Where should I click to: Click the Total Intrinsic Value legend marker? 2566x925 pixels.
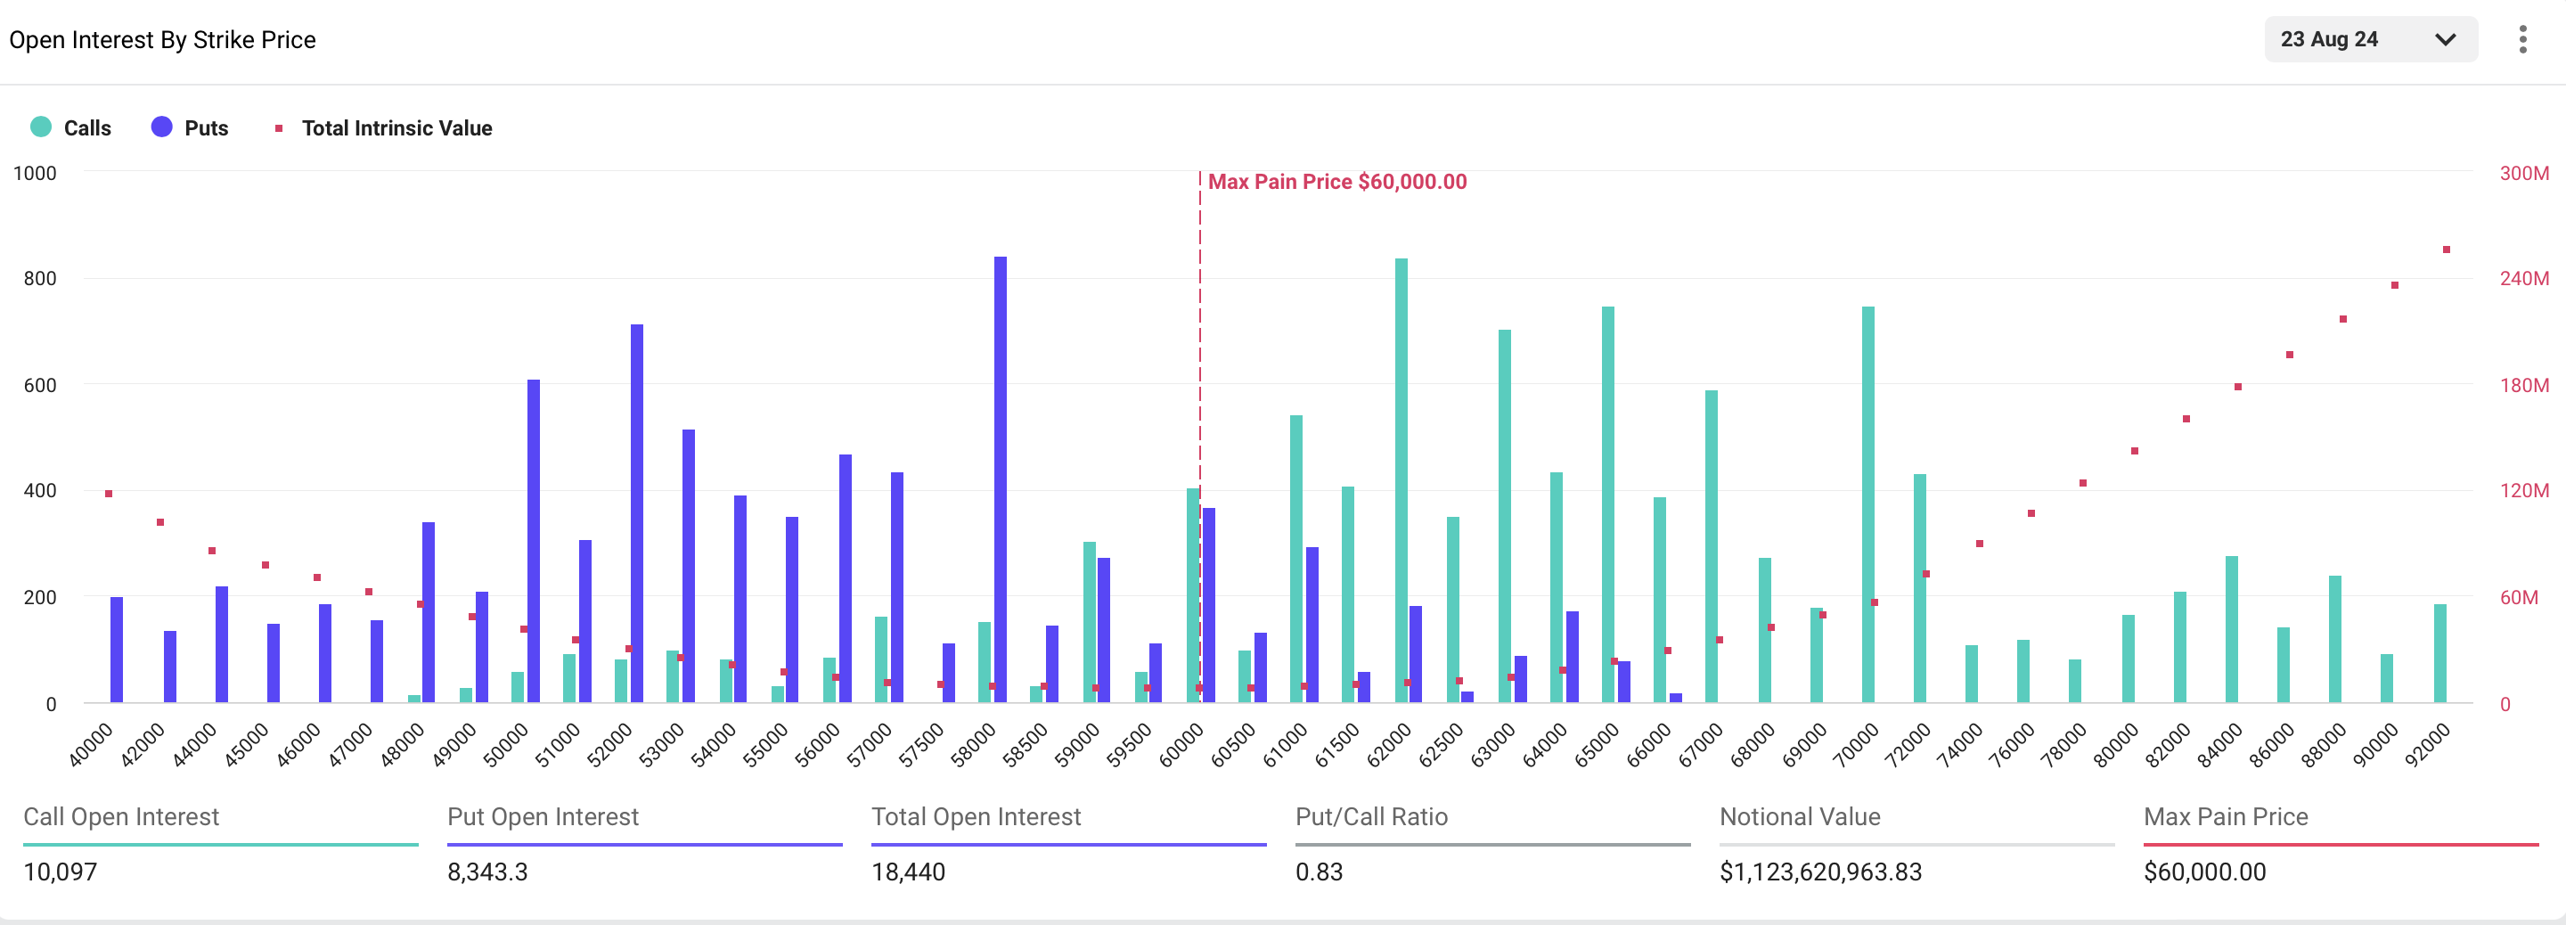(278, 127)
